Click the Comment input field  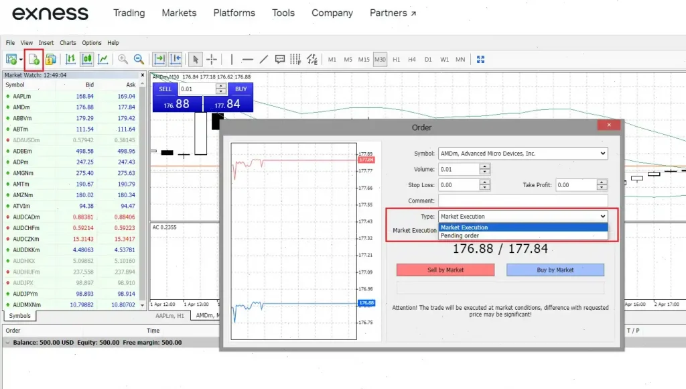tap(523, 201)
